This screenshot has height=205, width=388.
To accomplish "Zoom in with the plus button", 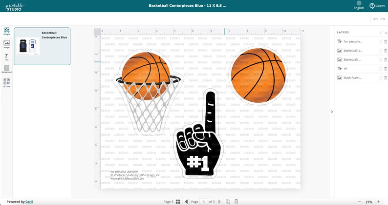I will (379, 202).
